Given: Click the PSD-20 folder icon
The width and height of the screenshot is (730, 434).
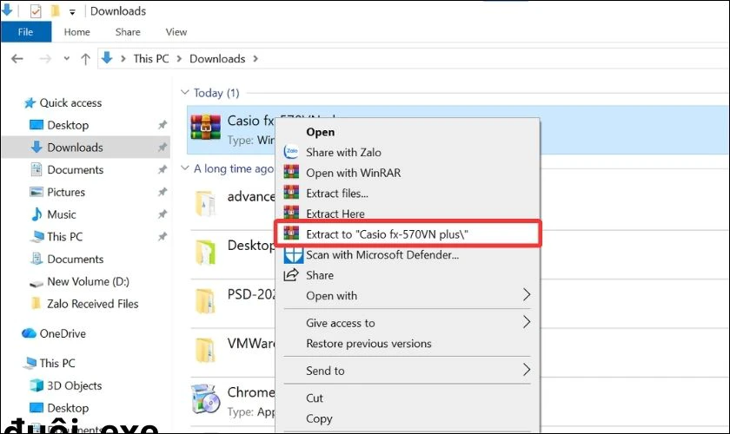Looking at the screenshot, I should pos(205,301).
